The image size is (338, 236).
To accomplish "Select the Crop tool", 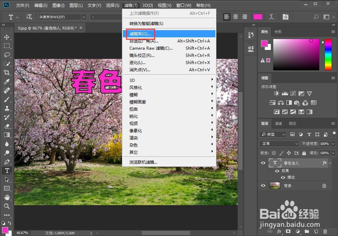I will (7, 73).
